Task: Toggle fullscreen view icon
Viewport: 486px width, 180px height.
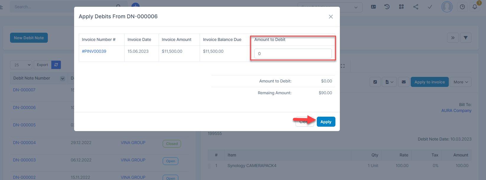Action: (x=343, y=66)
